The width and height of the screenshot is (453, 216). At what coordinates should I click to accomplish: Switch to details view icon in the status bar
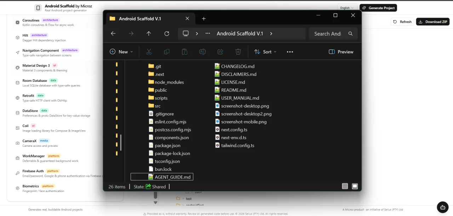[x=345, y=187]
